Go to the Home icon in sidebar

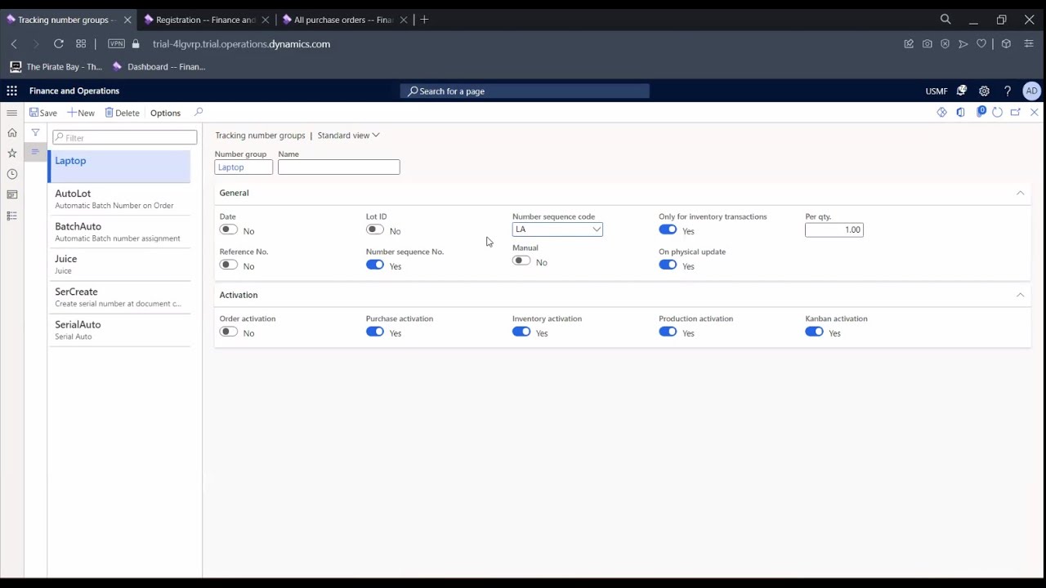point(11,132)
